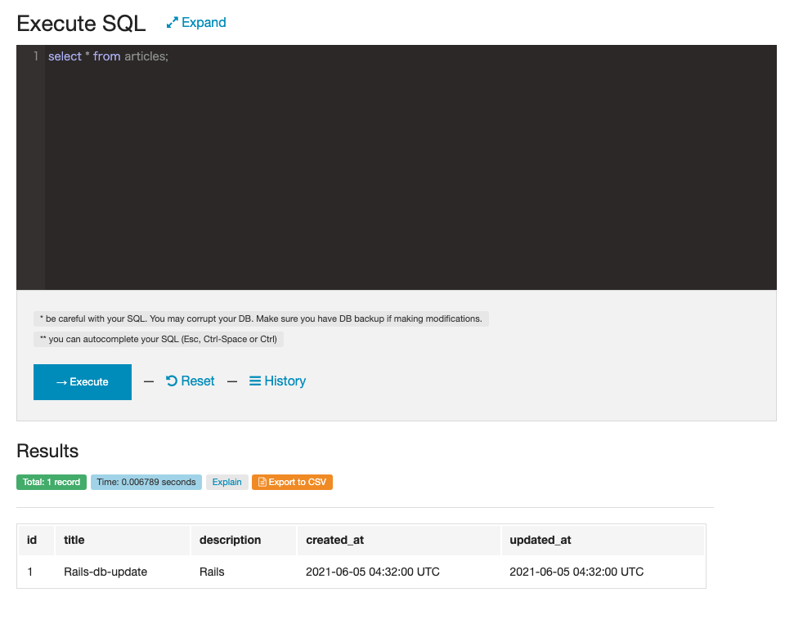Select the updated_at column header
The image size is (785, 619).
540,540
